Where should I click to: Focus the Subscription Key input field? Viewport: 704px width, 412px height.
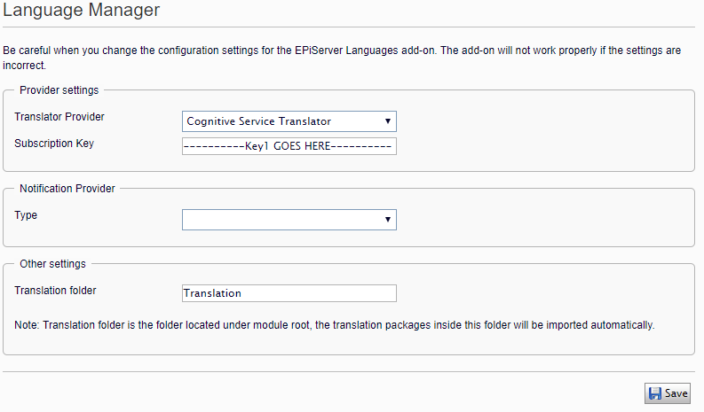(289, 146)
